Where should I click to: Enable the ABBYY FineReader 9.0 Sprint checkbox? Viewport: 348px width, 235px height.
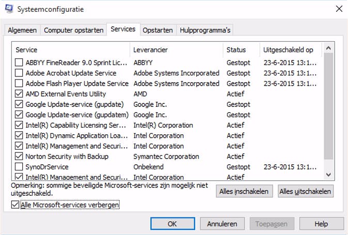19,62
